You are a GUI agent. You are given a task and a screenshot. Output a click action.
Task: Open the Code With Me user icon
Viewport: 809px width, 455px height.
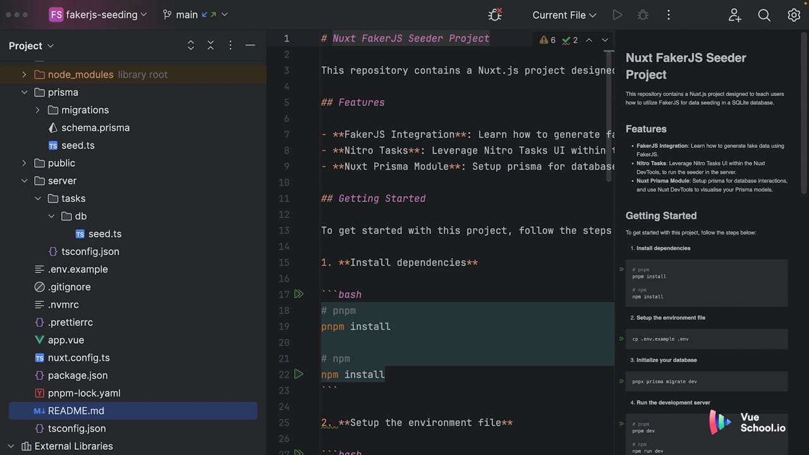pos(734,15)
